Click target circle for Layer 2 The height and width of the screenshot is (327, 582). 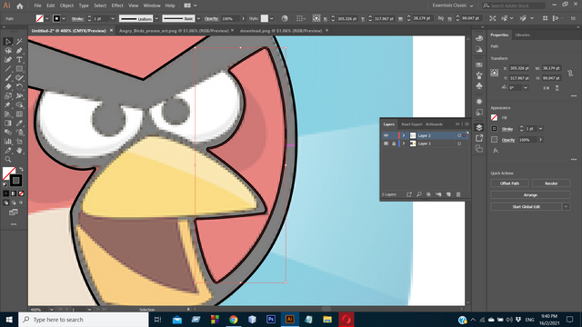459,135
